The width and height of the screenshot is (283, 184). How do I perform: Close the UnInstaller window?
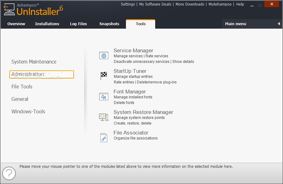pos(271,4)
